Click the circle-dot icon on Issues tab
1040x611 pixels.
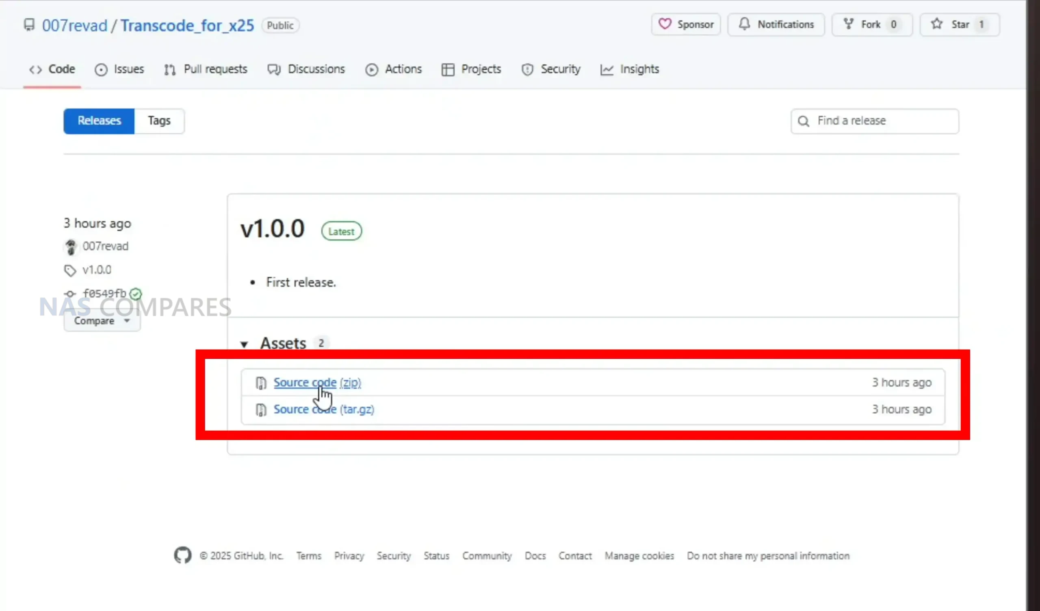tap(101, 70)
